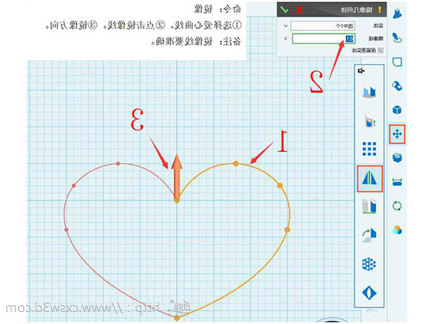
Task: Select the move tool (two cylinders on plate)
Action: pos(369,92)
